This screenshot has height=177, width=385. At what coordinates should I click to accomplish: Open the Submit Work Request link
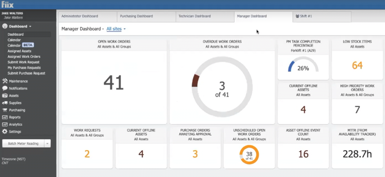[x=23, y=62]
